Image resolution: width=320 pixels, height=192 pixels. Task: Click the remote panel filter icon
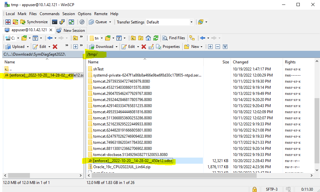tap(119, 38)
